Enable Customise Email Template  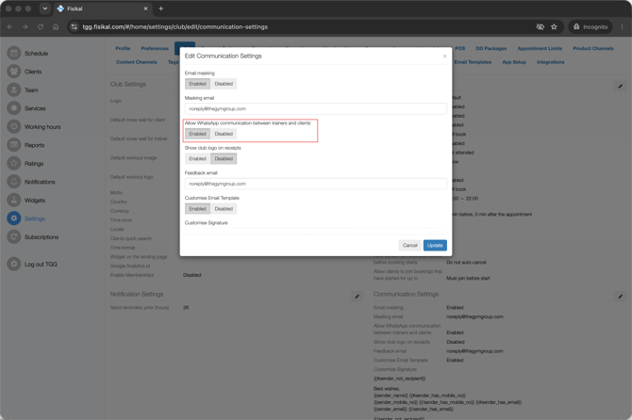pyautogui.click(x=197, y=209)
